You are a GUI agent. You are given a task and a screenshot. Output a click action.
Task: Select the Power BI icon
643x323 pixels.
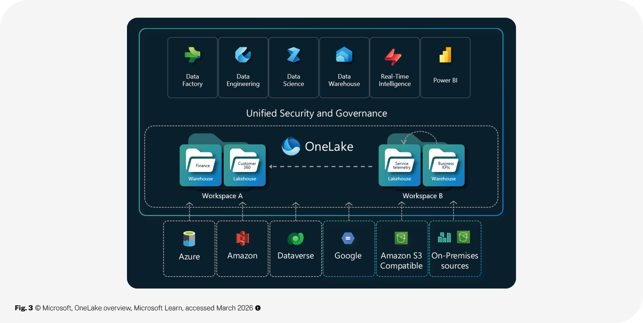point(445,55)
